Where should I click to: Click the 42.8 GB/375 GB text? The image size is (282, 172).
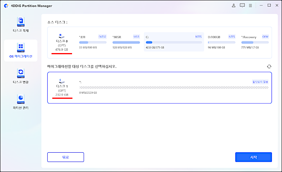[x=155, y=48]
